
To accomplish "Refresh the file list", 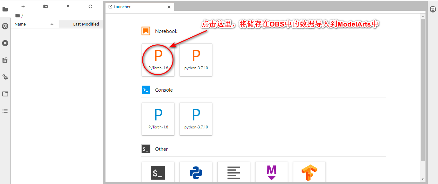I will tap(90, 6).
